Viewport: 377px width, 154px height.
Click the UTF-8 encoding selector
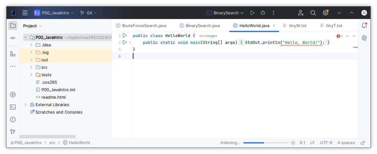click(326, 143)
